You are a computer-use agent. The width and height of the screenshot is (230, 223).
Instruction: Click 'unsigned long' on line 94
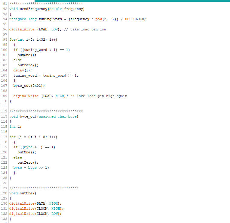(23, 19)
